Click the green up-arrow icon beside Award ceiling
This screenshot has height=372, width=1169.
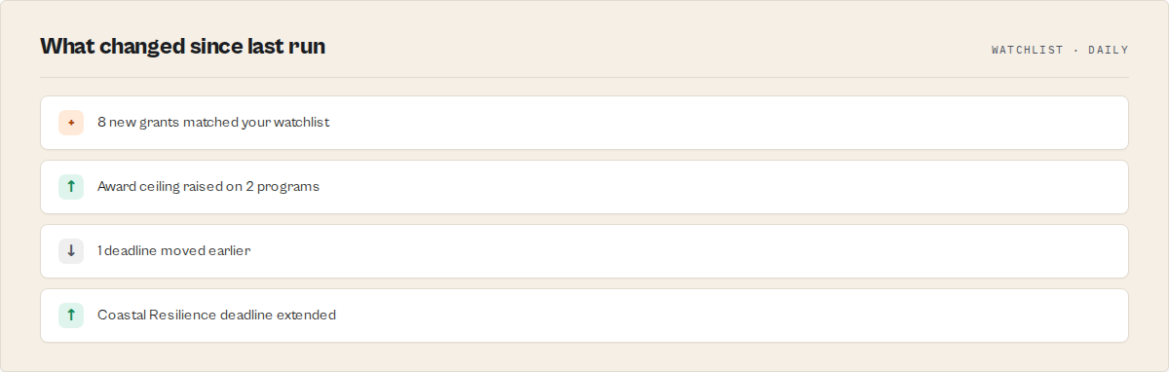click(x=71, y=187)
